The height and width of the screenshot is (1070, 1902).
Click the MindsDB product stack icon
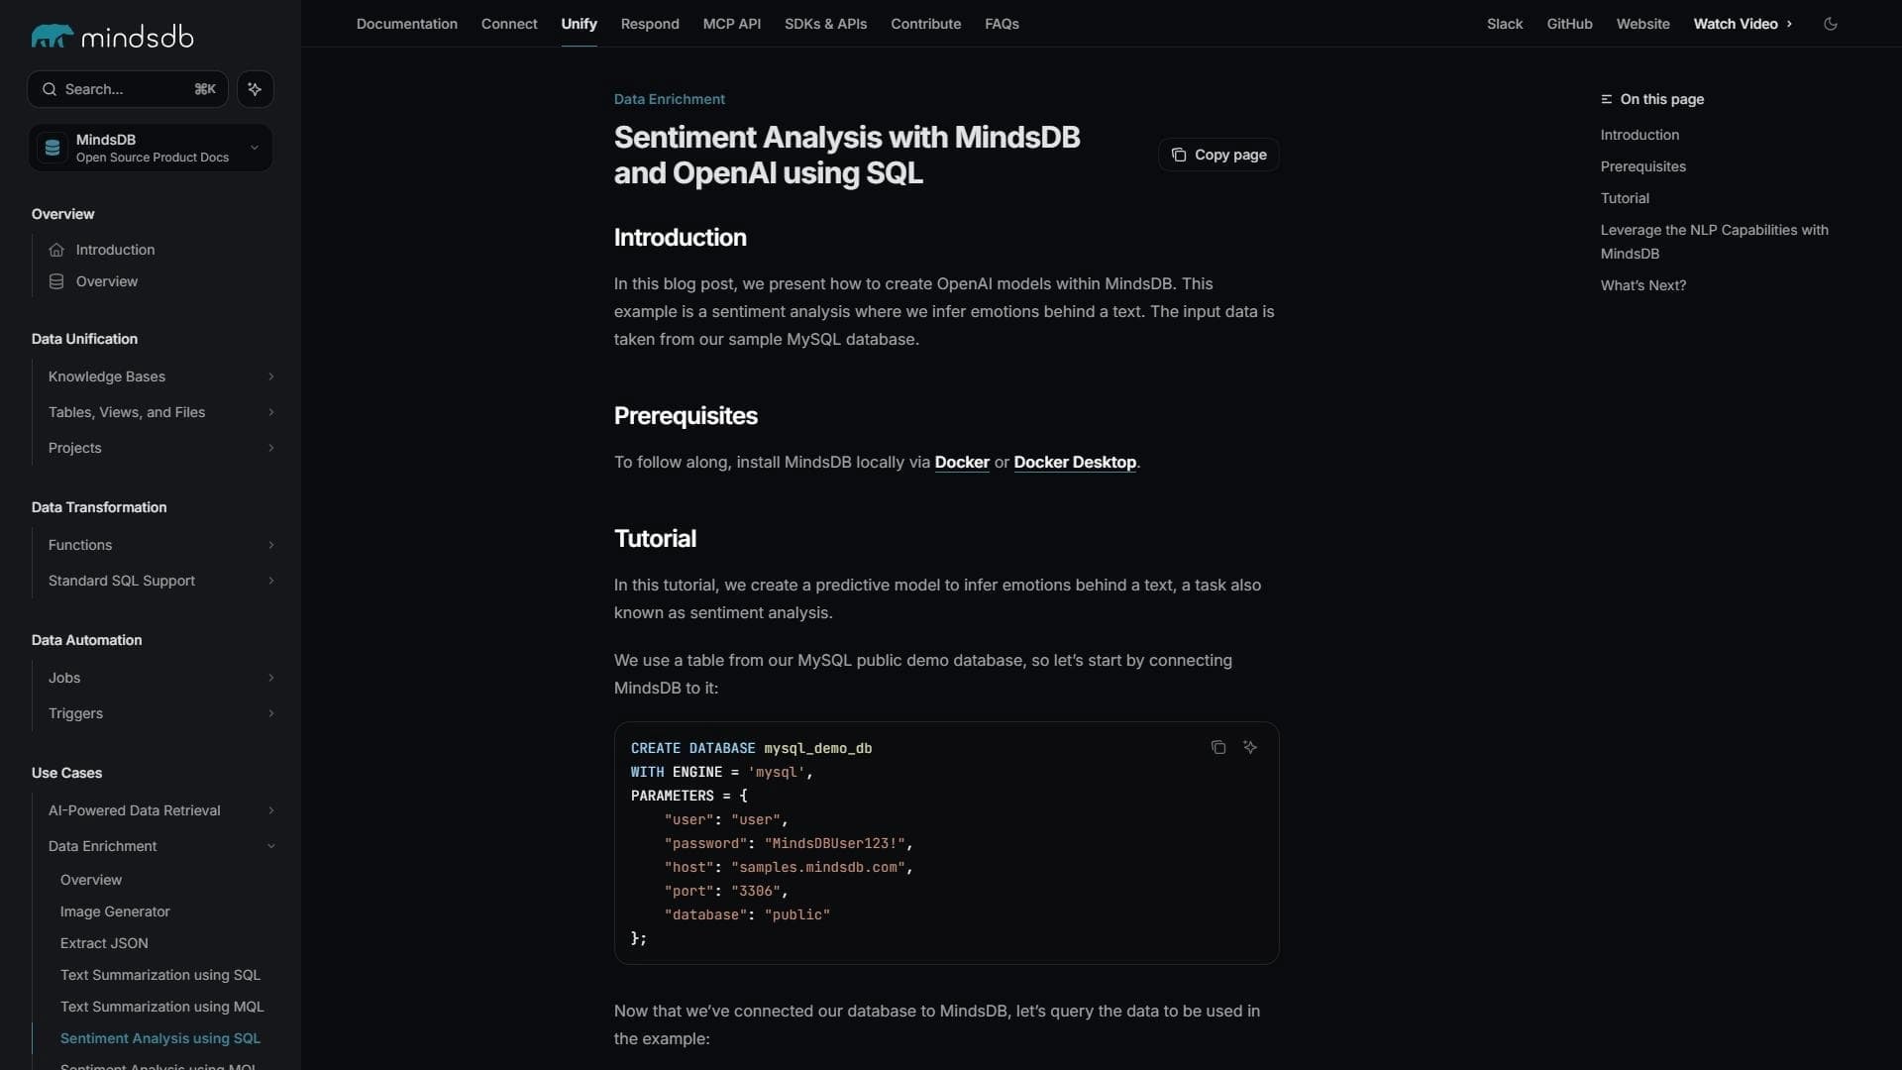[x=53, y=148]
